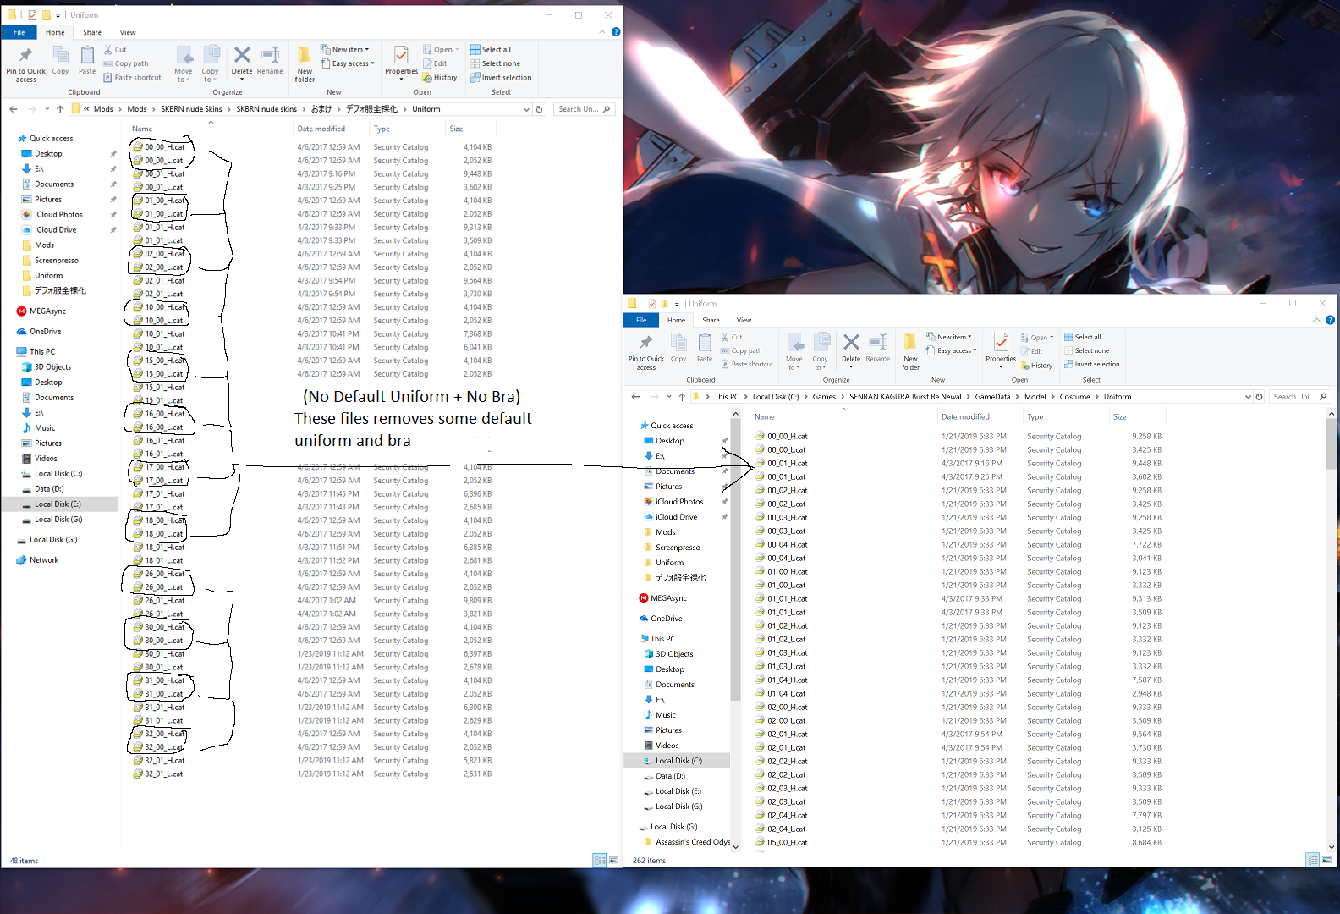Switch SKBRN mods window to large icons view
The image size is (1340, 914).
pyautogui.click(x=614, y=861)
